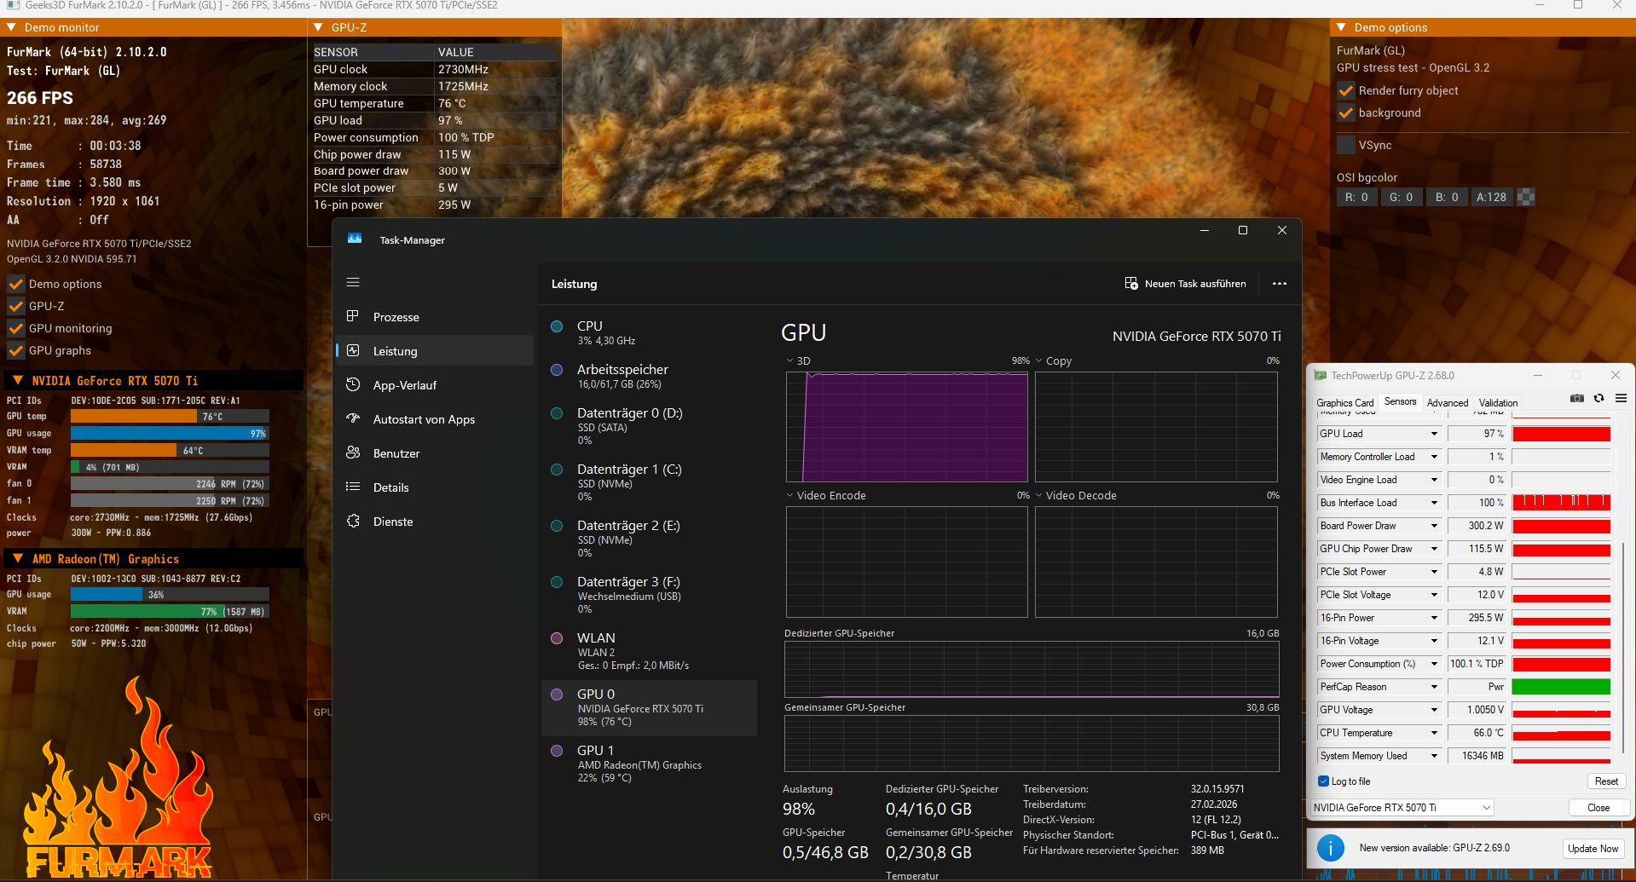The image size is (1636, 882).
Task: Click the PerfCap Reason green graph bar
Action: coord(1561,687)
